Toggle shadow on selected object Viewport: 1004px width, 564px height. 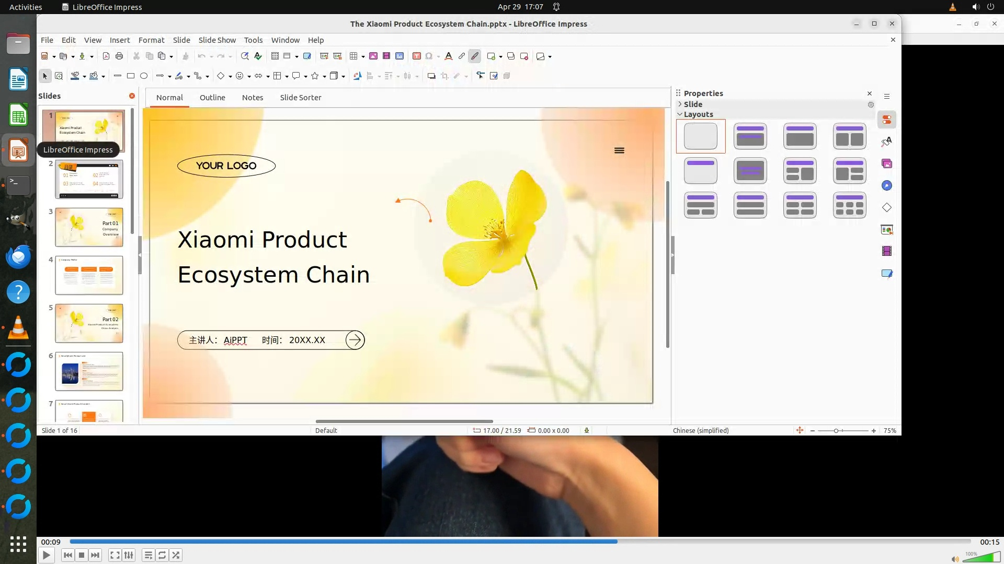pyautogui.click(x=431, y=76)
